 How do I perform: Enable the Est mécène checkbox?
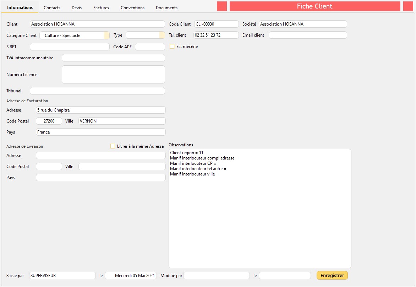pyautogui.click(x=172, y=47)
